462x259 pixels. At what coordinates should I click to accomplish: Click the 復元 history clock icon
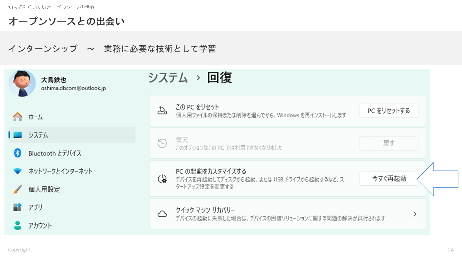tap(162, 143)
